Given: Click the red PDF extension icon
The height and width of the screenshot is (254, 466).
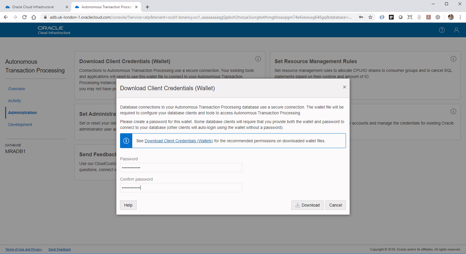Looking at the screenshot, I should pyautogui.click(x=428, y=17).
